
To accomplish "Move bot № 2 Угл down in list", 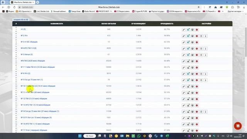I will tap(16, 38).
